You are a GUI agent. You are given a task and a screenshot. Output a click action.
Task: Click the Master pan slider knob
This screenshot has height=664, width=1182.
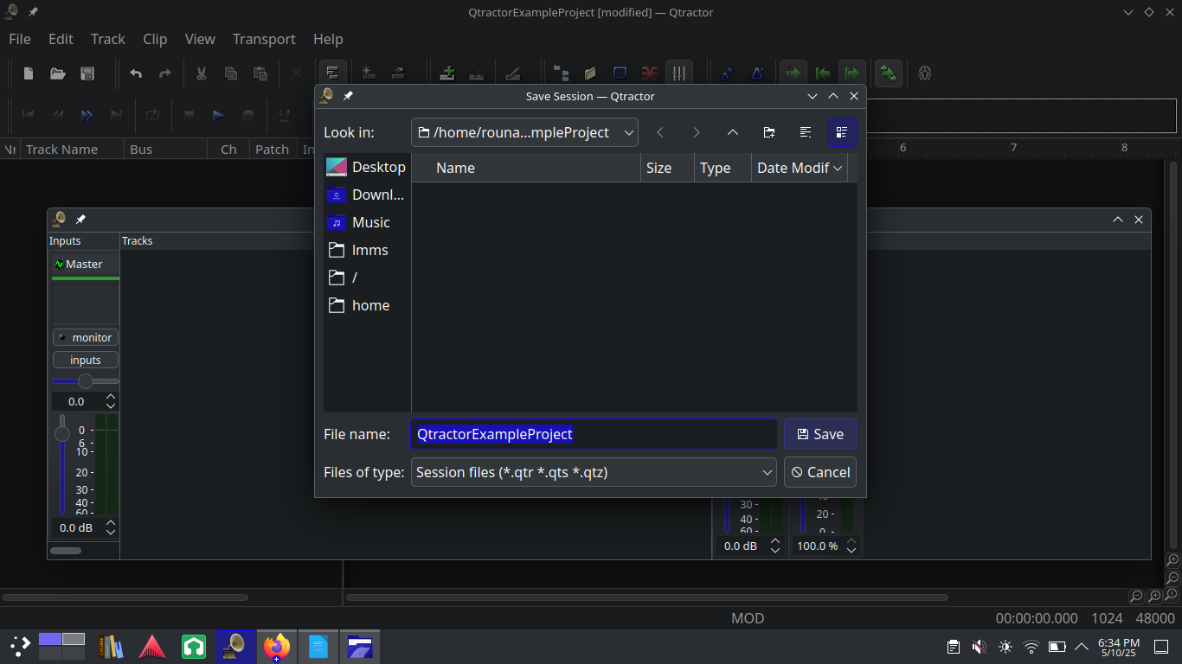(86, 381)
